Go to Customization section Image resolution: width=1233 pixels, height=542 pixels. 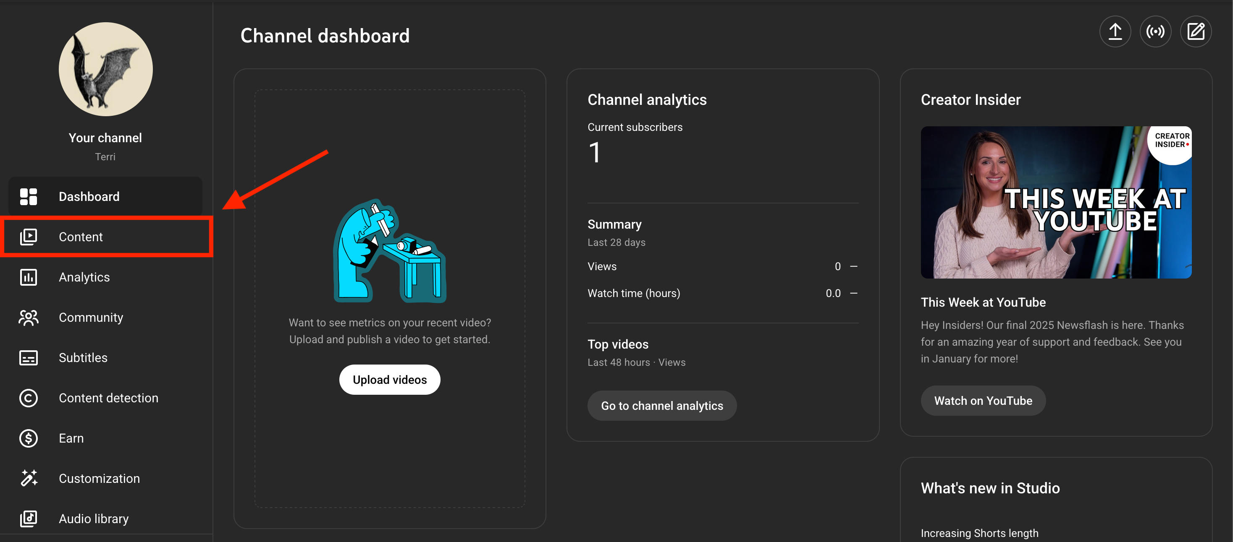[99, 478]
